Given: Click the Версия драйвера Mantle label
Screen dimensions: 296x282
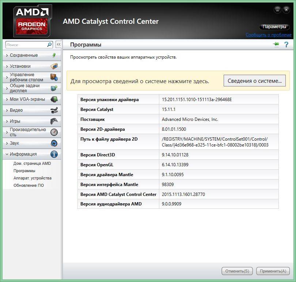Looking at the screenshot, I should [x=107, y=174].
